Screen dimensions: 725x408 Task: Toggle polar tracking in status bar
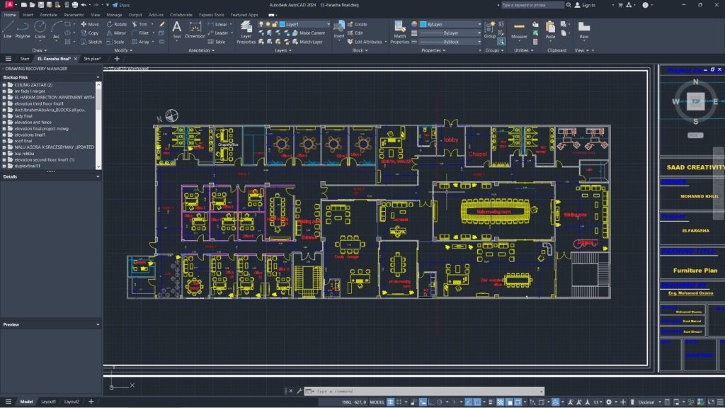pyautogui.click(x=440, y=402)
